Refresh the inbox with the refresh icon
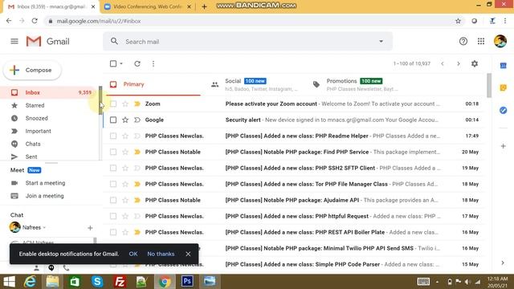This screenshot has height=289, width=514. point(137,63)
